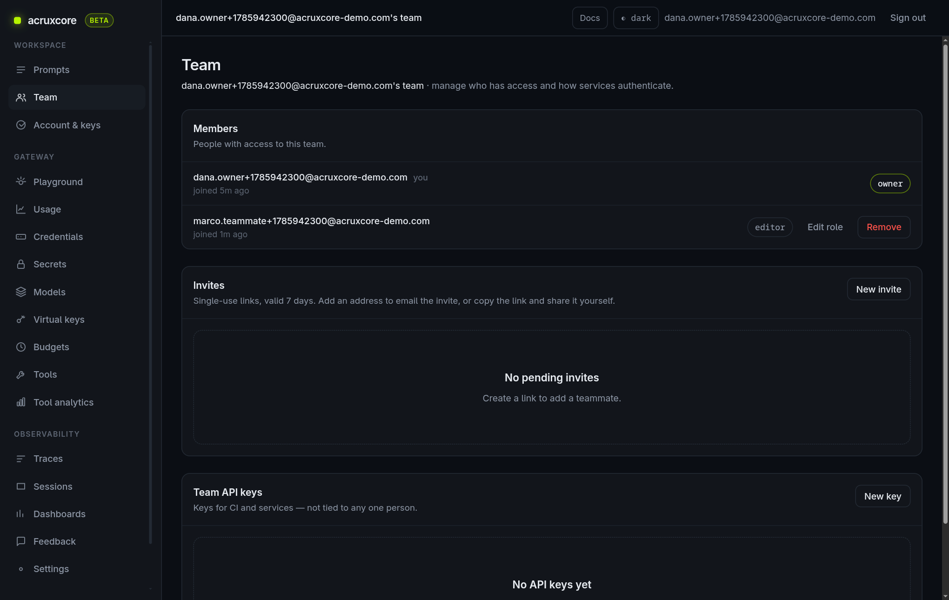Viewport: 949px width, 600px height.
Task: Click the Sessions rectangle icon
Action: (x=20, y=487)
